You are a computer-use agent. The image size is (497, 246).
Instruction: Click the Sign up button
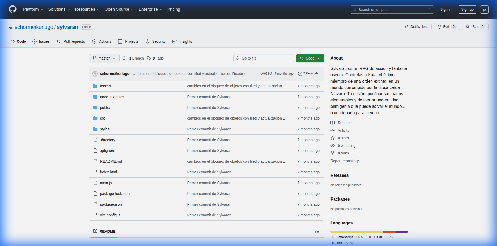point(467,9)
